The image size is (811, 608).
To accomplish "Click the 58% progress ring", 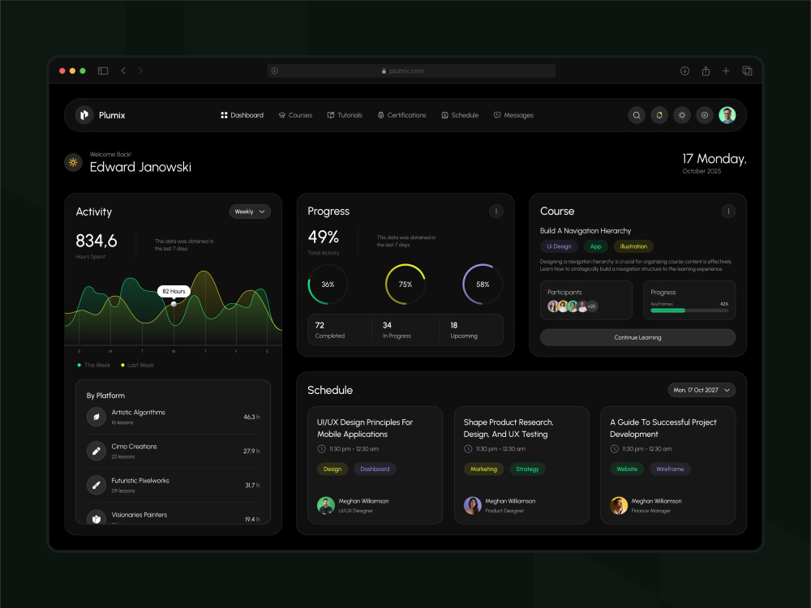I will click(x=483, y=285).
